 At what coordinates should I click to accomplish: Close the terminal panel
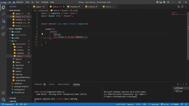pos(186,84)
